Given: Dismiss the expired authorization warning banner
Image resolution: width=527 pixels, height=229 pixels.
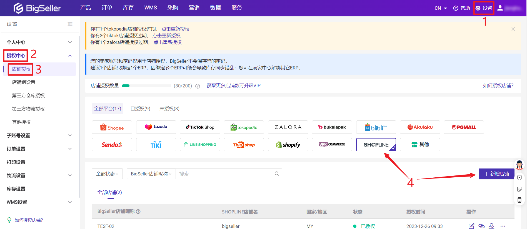Looking at the screenshot, I should point(513,29).
